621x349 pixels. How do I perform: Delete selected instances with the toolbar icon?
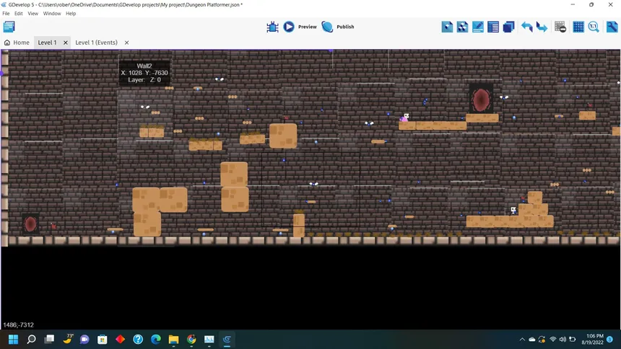pos(560,27)
